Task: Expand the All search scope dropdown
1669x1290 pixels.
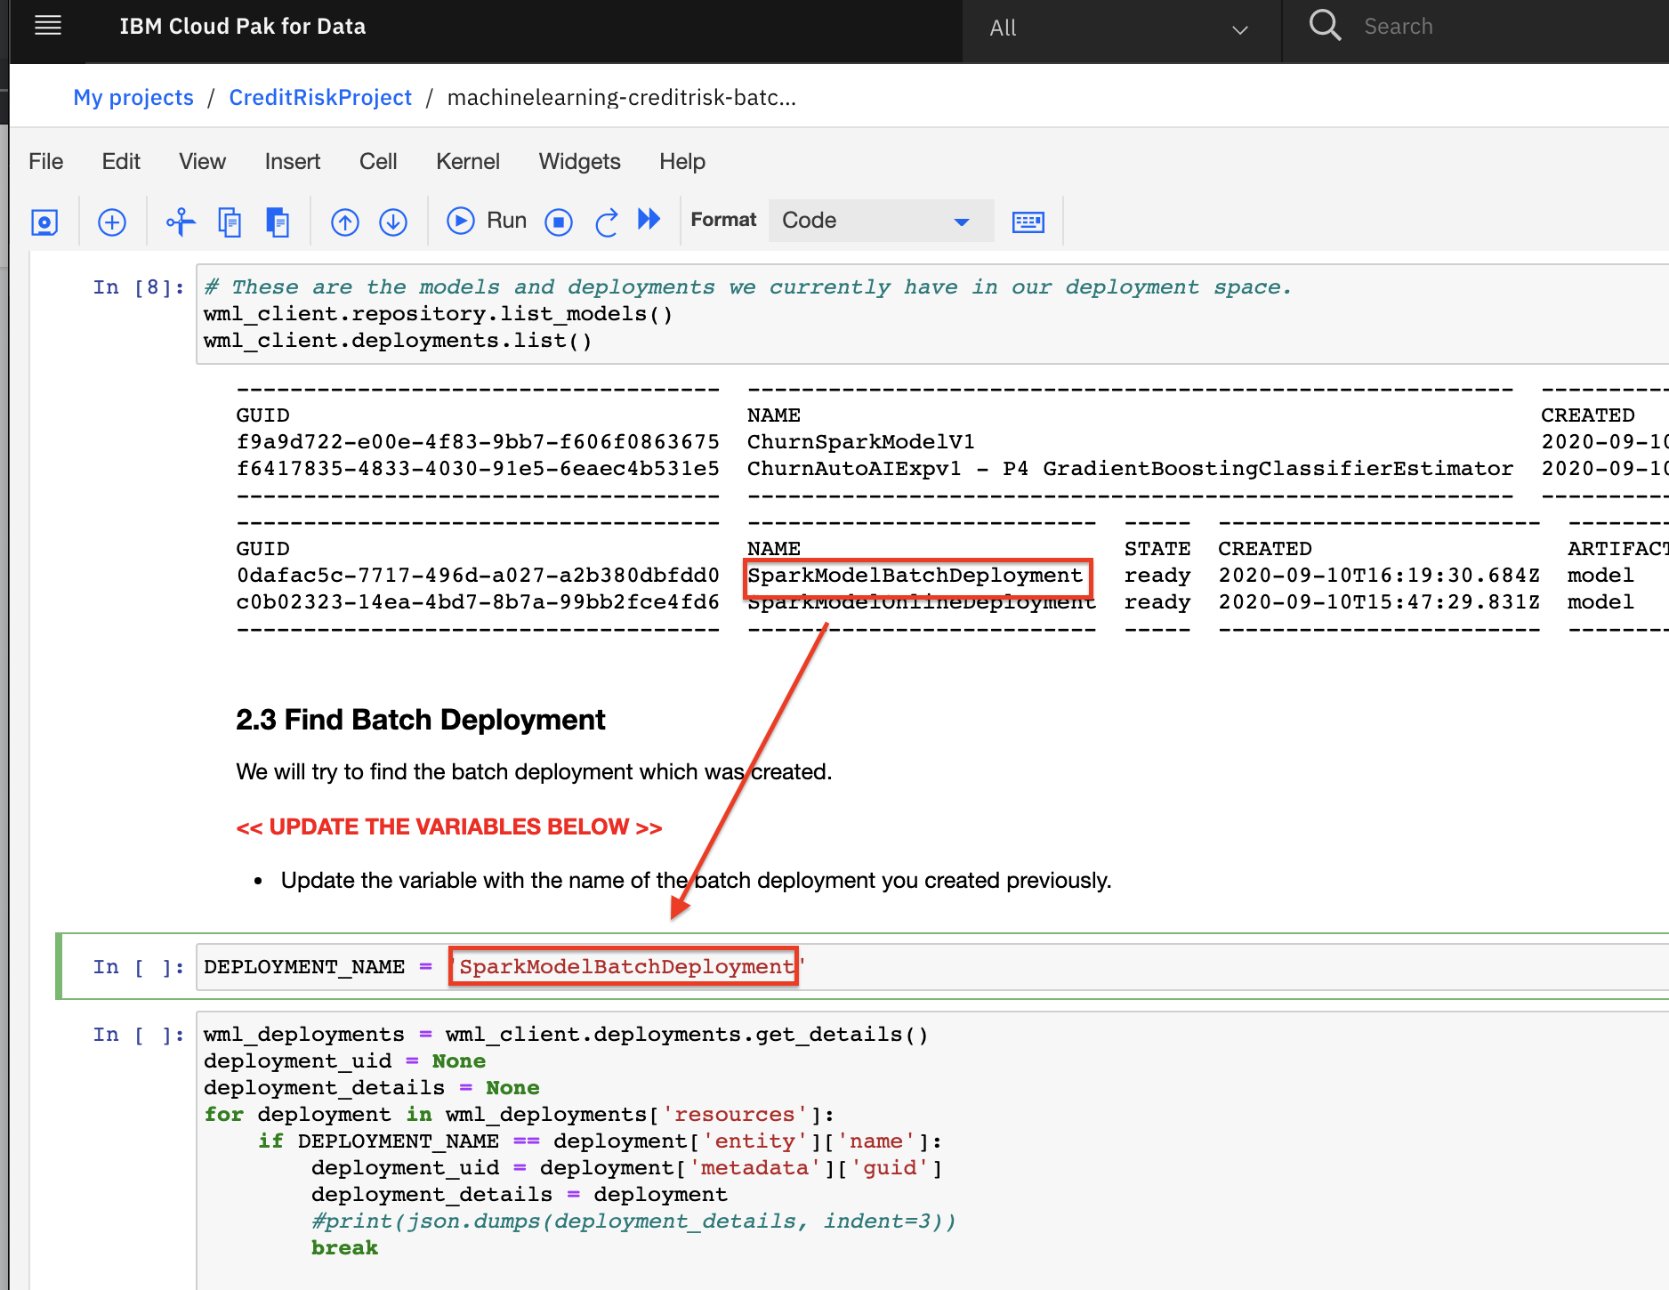Action: point(1121,29)
